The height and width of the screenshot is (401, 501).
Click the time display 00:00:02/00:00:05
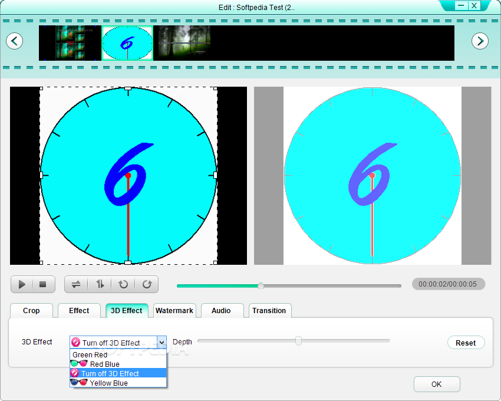[x=447, y=284]
